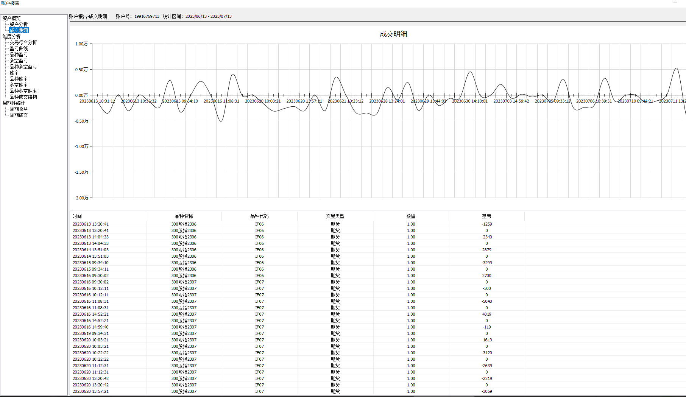Select the 成交明细 tree item
Image resolution: width=686 pixels, height=397 pixels.
pyautogui.click(x=19, y=30)
